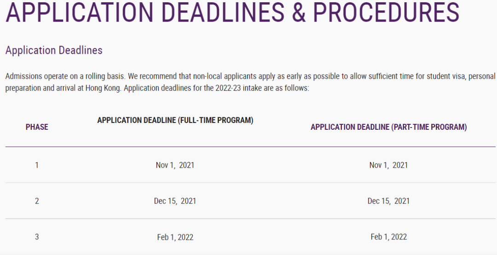497x255 pixels.
Task: Click the rolling basis admissions paragraph
Action: point(250,82)
